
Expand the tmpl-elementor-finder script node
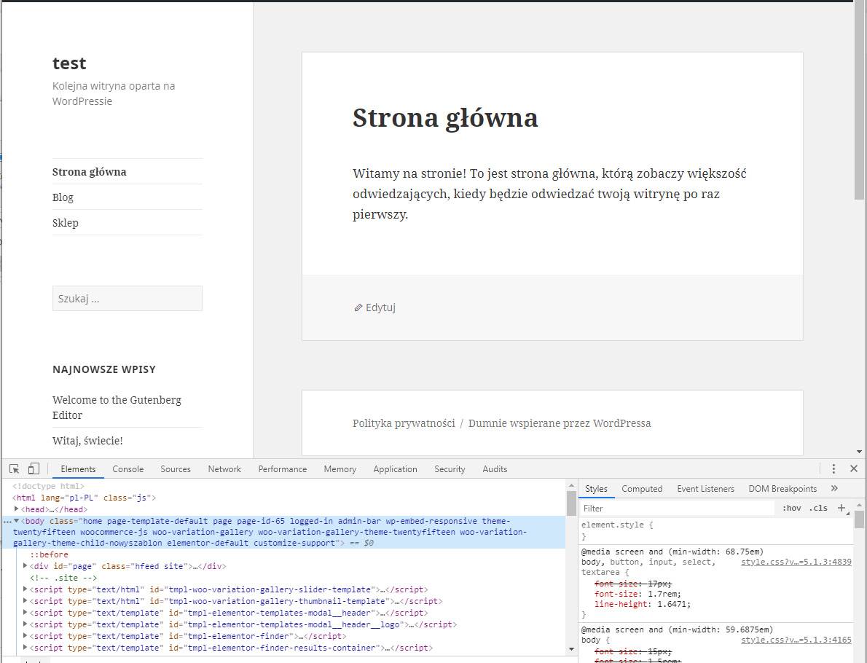[x=25, y=636]
